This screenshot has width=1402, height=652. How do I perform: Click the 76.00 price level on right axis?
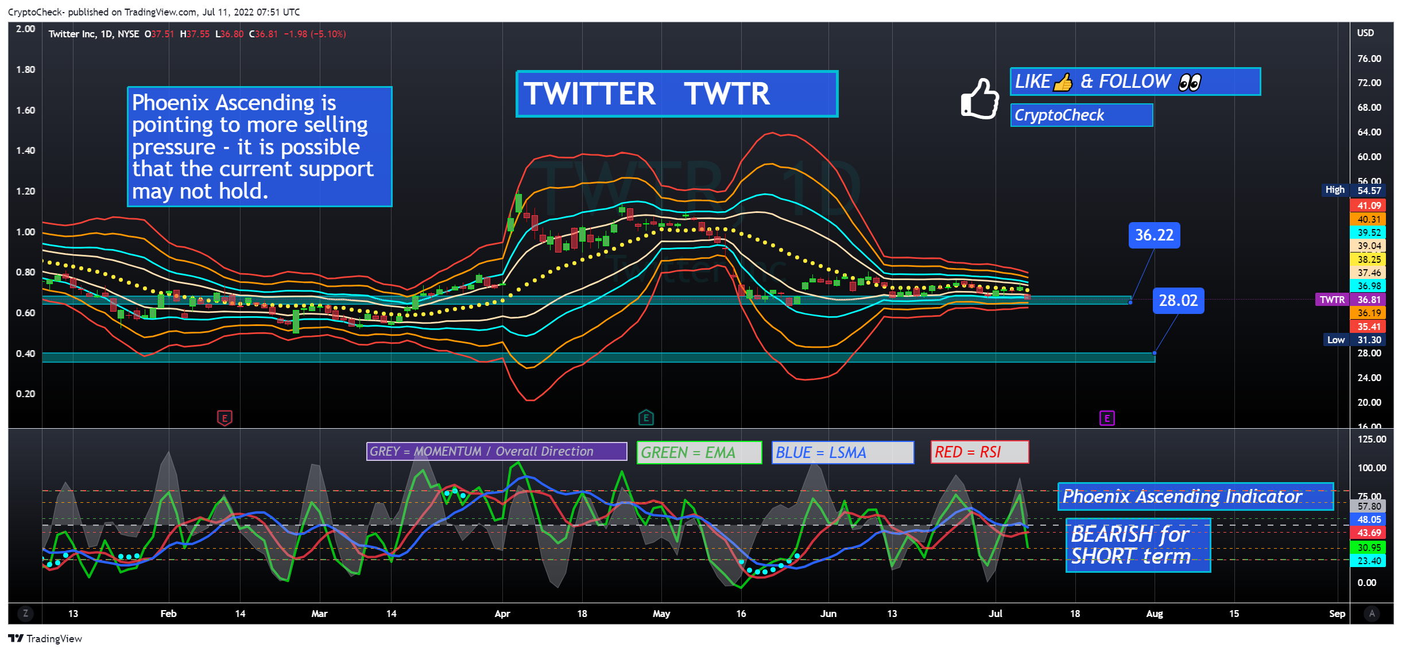[1369, 59]
